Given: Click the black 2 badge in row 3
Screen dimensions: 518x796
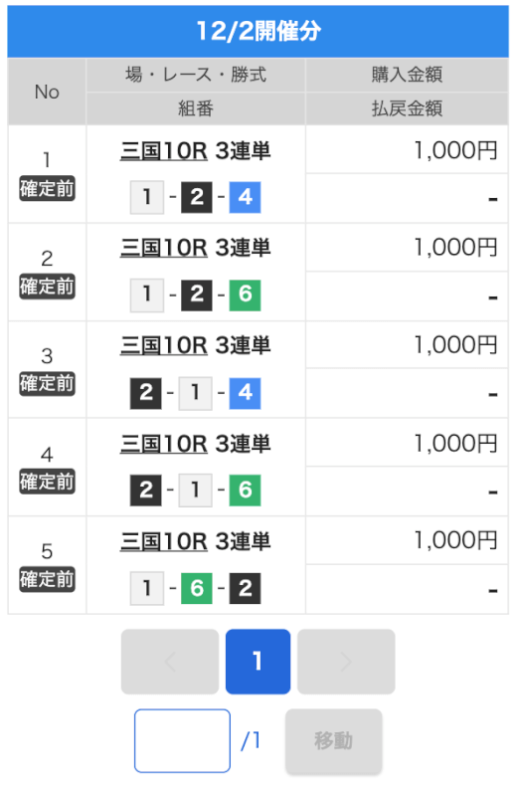Looking at the screenshot, I should 146,392.
